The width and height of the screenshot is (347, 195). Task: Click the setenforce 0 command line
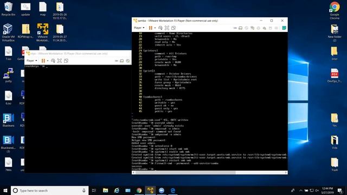(152, 146)
